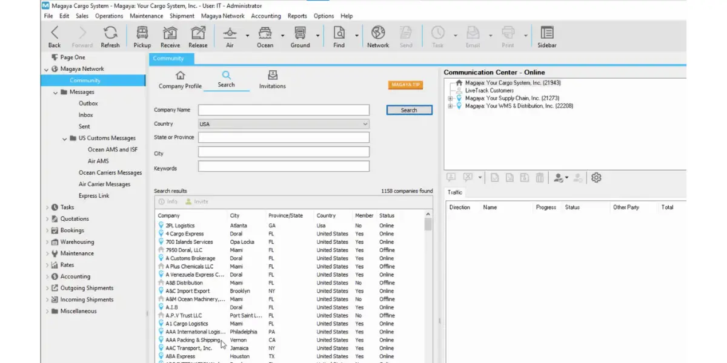Click the Tasks clock icon in sidebar
This screenshot has height=363, width=727.
55,208
